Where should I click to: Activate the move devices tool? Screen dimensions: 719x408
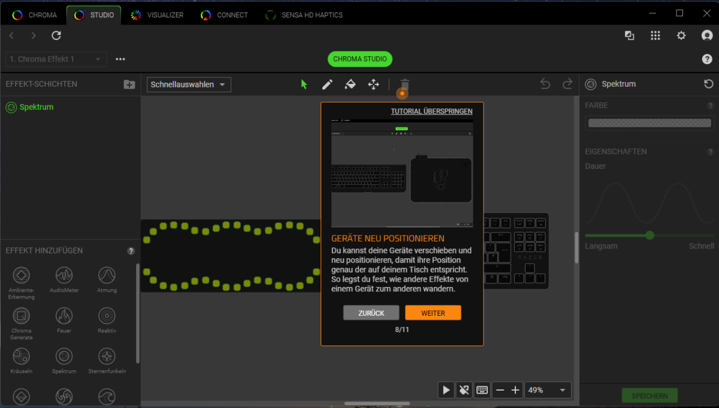373,84
